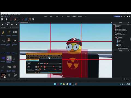
Task: Click the highlighted blue animator menu item
Action: 50,56
